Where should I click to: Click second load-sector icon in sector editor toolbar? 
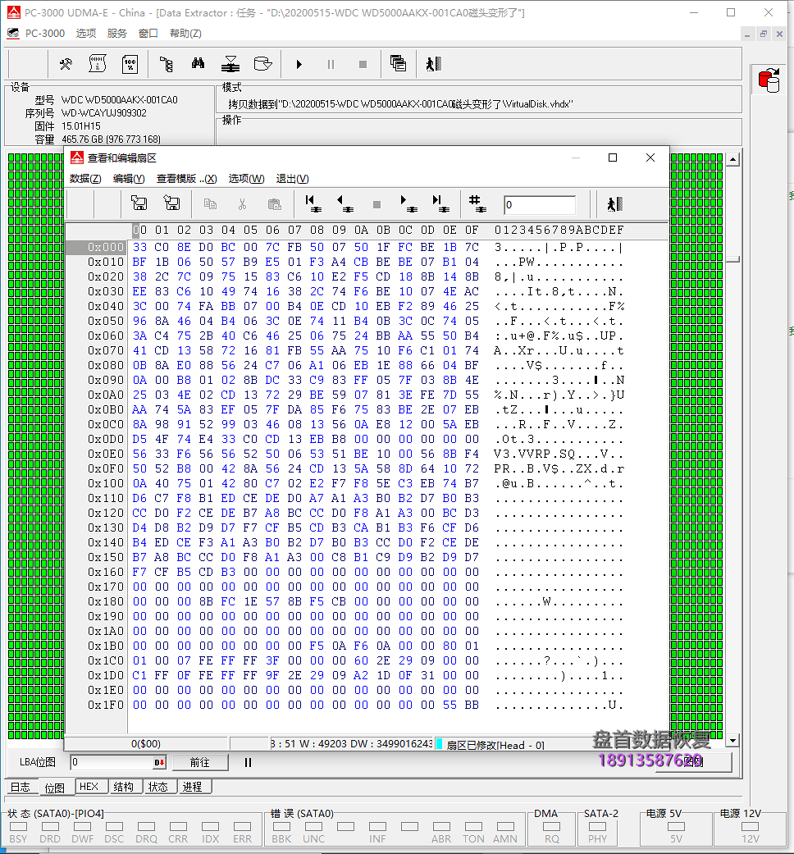pyautogui.click(x=171, y=203)
